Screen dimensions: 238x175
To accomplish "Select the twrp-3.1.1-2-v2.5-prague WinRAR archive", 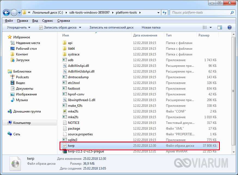I will click(x=86, y=151).
